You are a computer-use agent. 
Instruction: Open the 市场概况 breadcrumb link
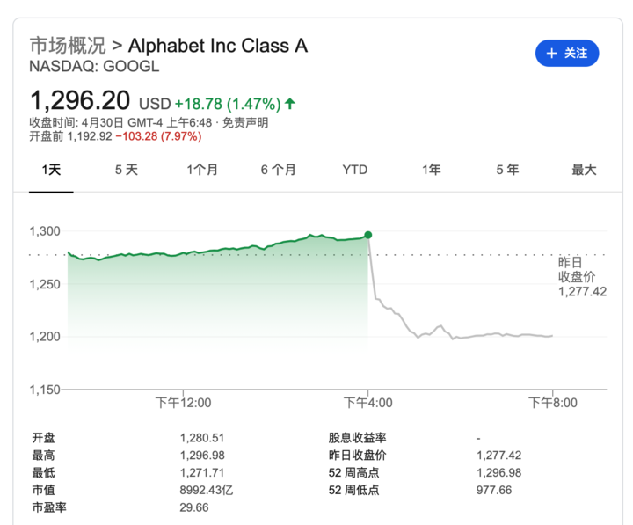click(x=68, y=45)
